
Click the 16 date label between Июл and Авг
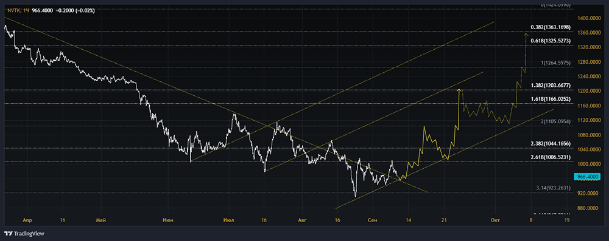pos(264,220)
